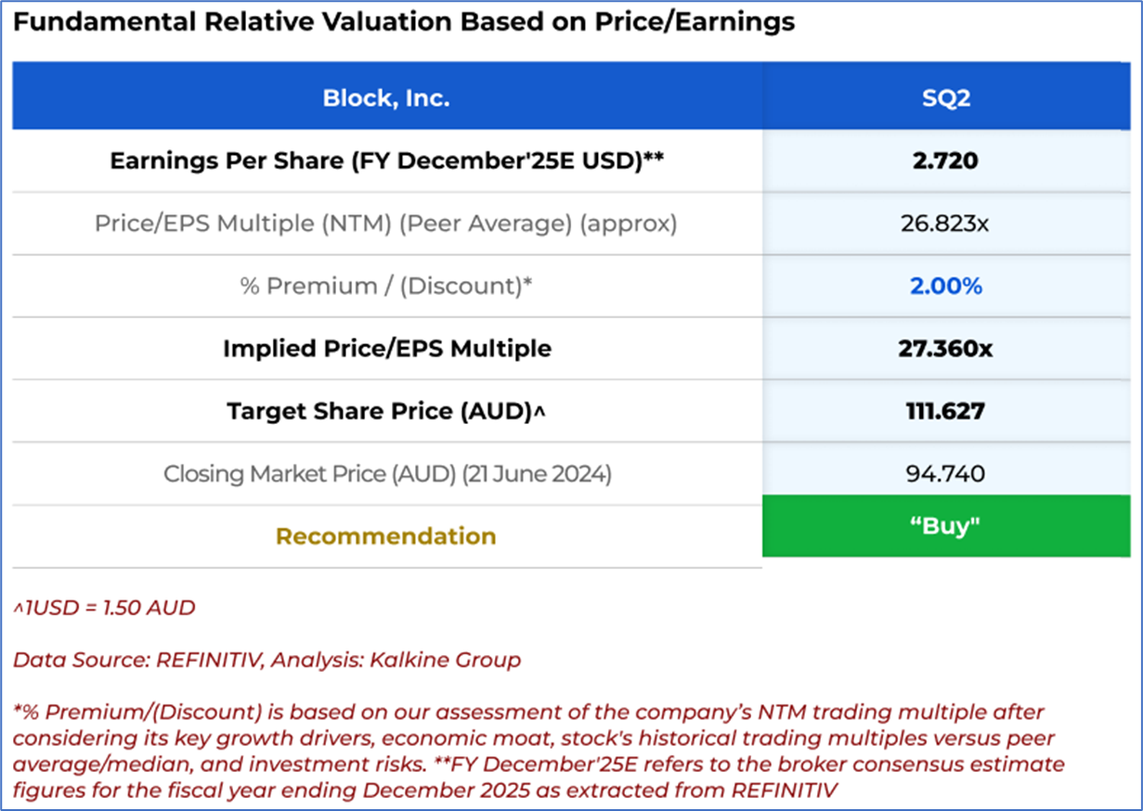Image resolution: width=1143 pixels, height=811 pixels.
Task: Click the 94.740 closing price value
Action: tap(944, 474)
